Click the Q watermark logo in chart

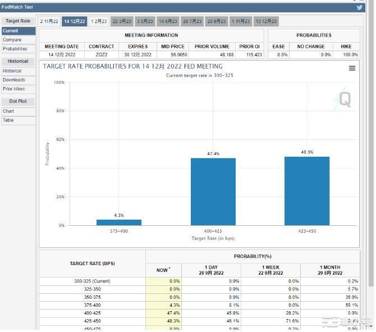[344, 100]
